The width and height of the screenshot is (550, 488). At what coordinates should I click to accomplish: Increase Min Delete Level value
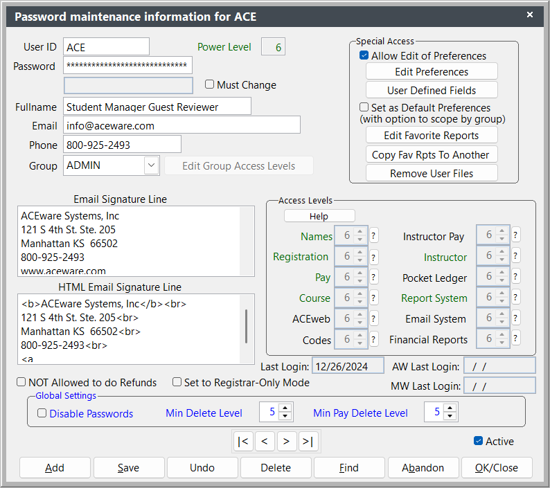[285, 408]
